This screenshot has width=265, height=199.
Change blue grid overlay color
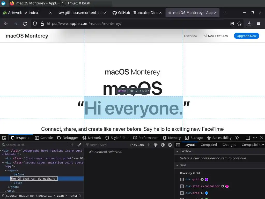(x=207, y=193)
